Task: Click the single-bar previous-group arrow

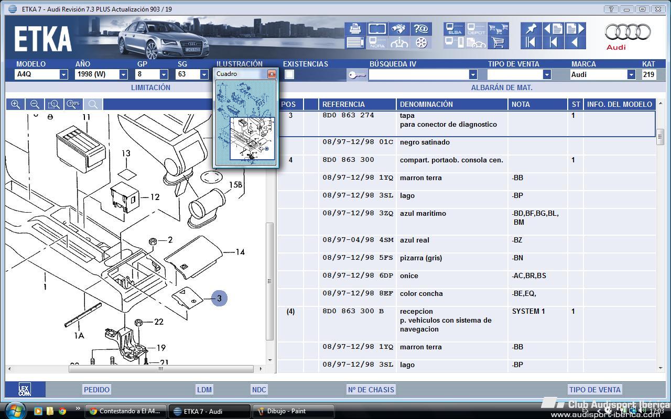Action: pos(553,43)
